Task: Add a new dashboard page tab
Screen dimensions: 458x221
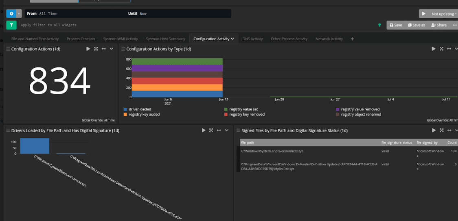Action: click(x=353, y=39)
